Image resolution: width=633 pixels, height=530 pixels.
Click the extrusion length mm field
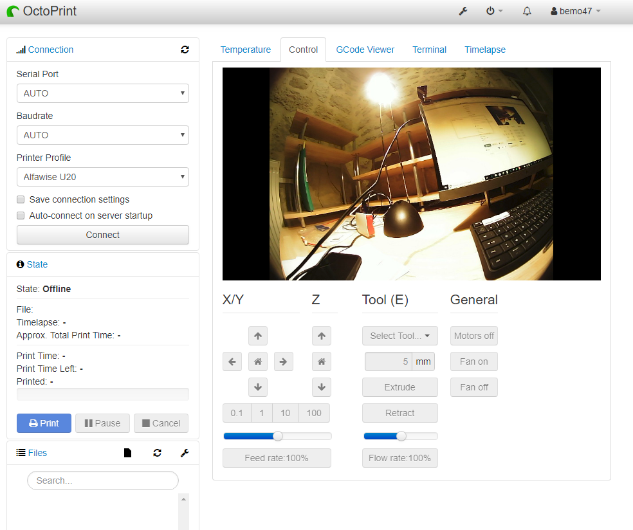(389, 361)
